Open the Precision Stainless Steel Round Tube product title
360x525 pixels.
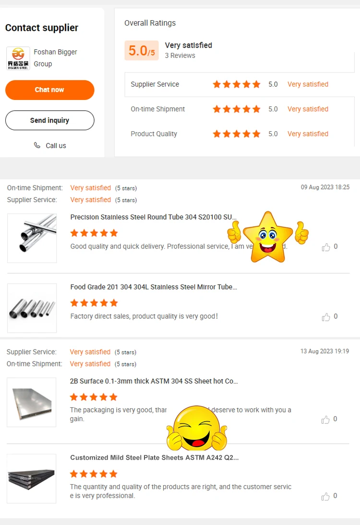click(x=154, y=217)
